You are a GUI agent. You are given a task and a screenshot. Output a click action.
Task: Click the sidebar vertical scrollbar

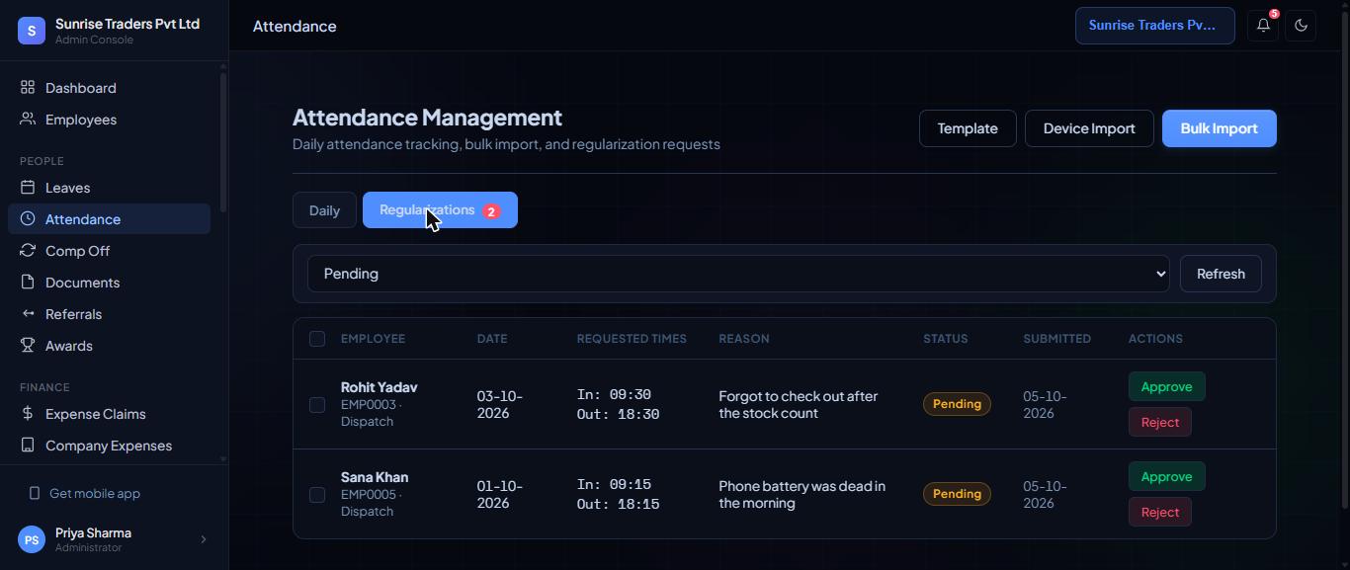pyautogui.click(x=223, y=143)
